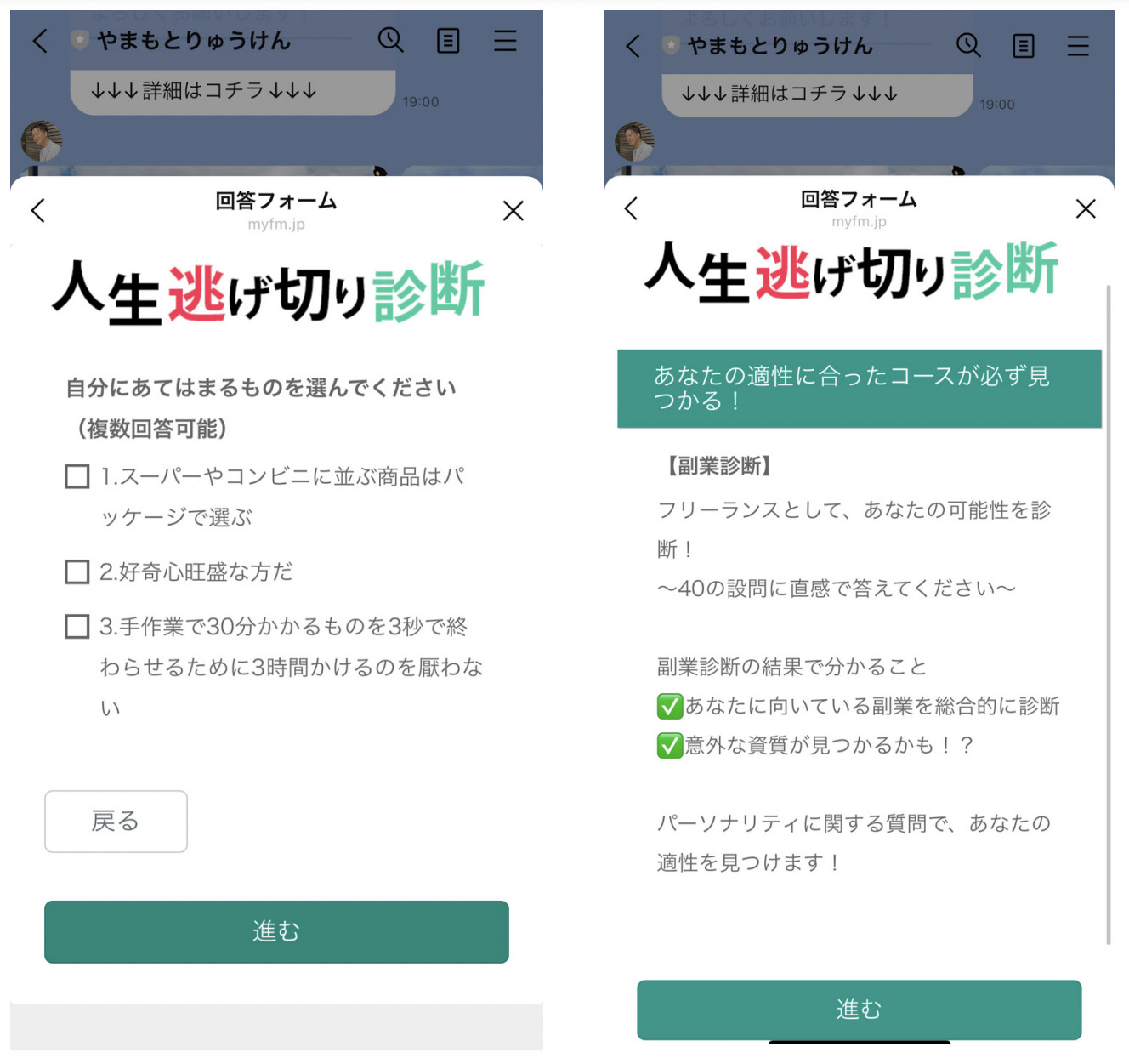Screen dimensions: 1129x1058
Task: Check option 2 好奇心旺盛な方だ
Action: (77, 572)
